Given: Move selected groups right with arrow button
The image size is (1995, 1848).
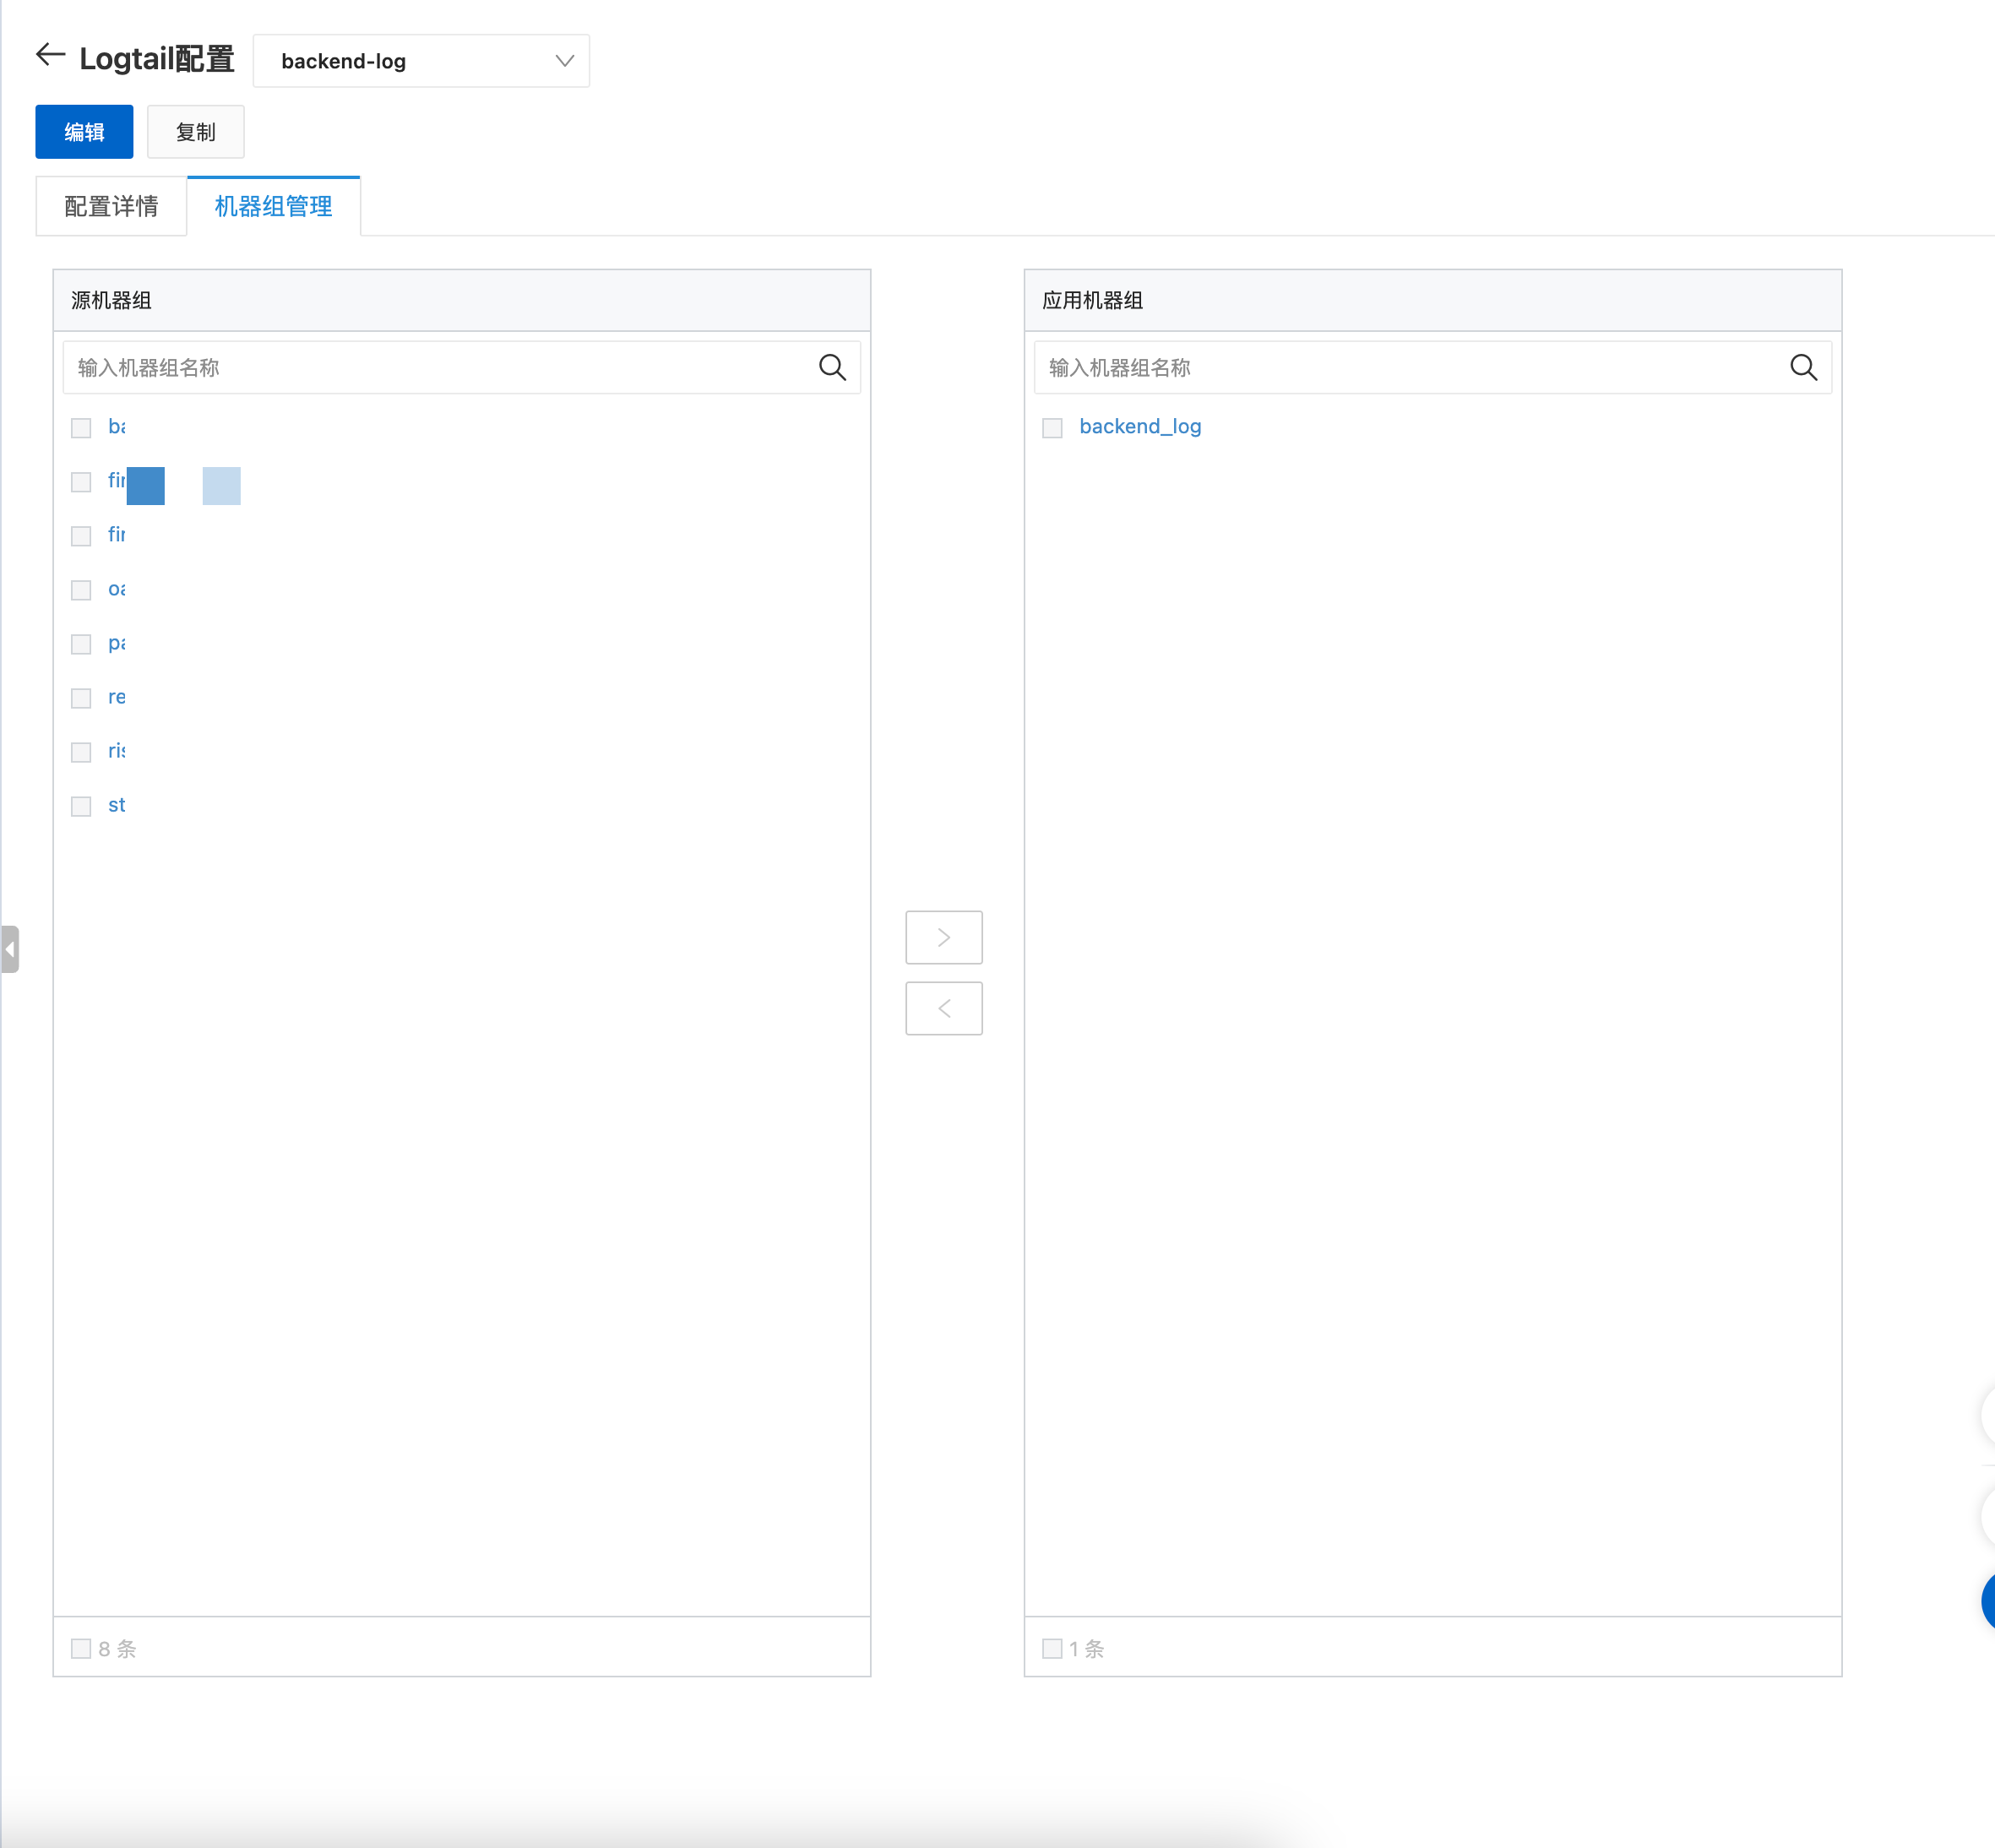Looking at the screenshot, I should click(x=944, y=937).
